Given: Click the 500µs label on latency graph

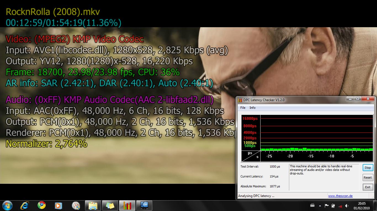Looking at the screenshot, I should pos(250,146).
